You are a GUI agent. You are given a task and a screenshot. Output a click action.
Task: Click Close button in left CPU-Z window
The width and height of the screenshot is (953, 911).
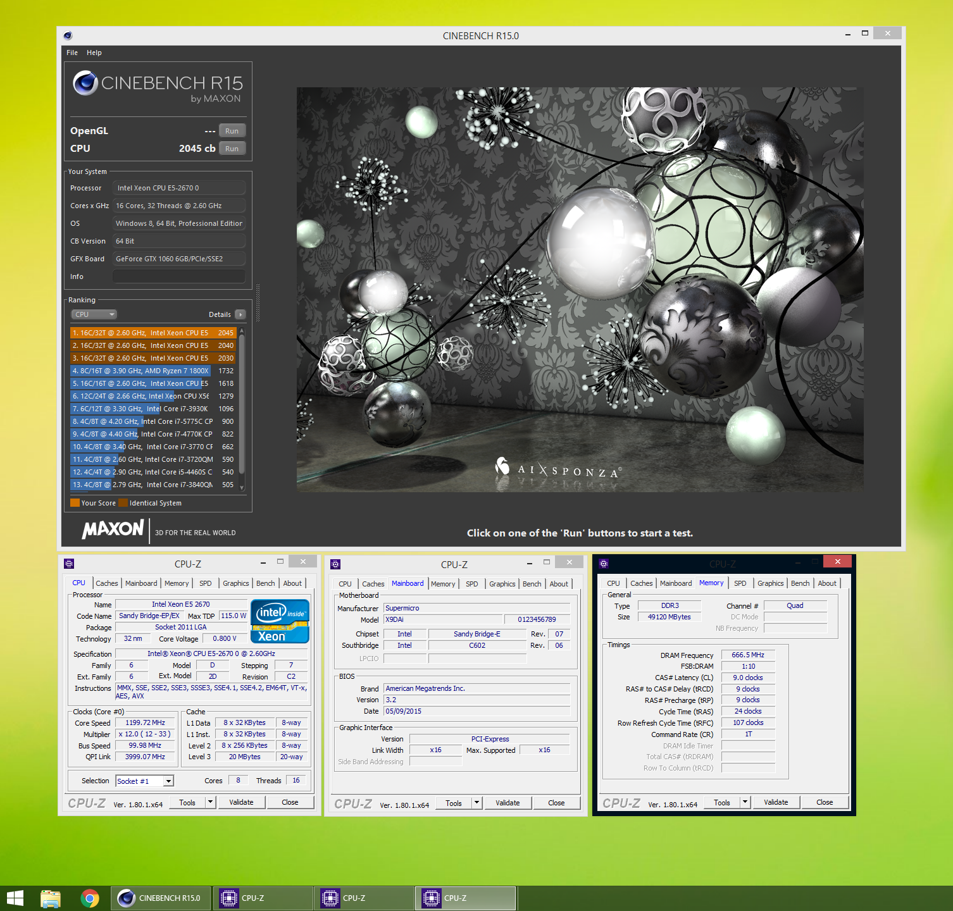pos(290,803)
